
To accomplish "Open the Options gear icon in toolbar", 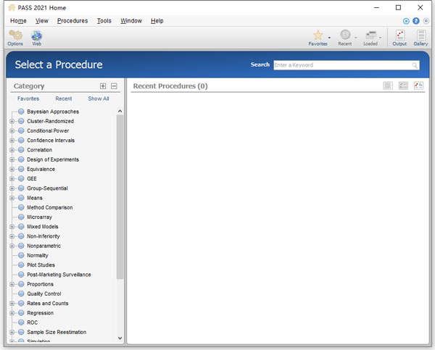I will 15,35.
